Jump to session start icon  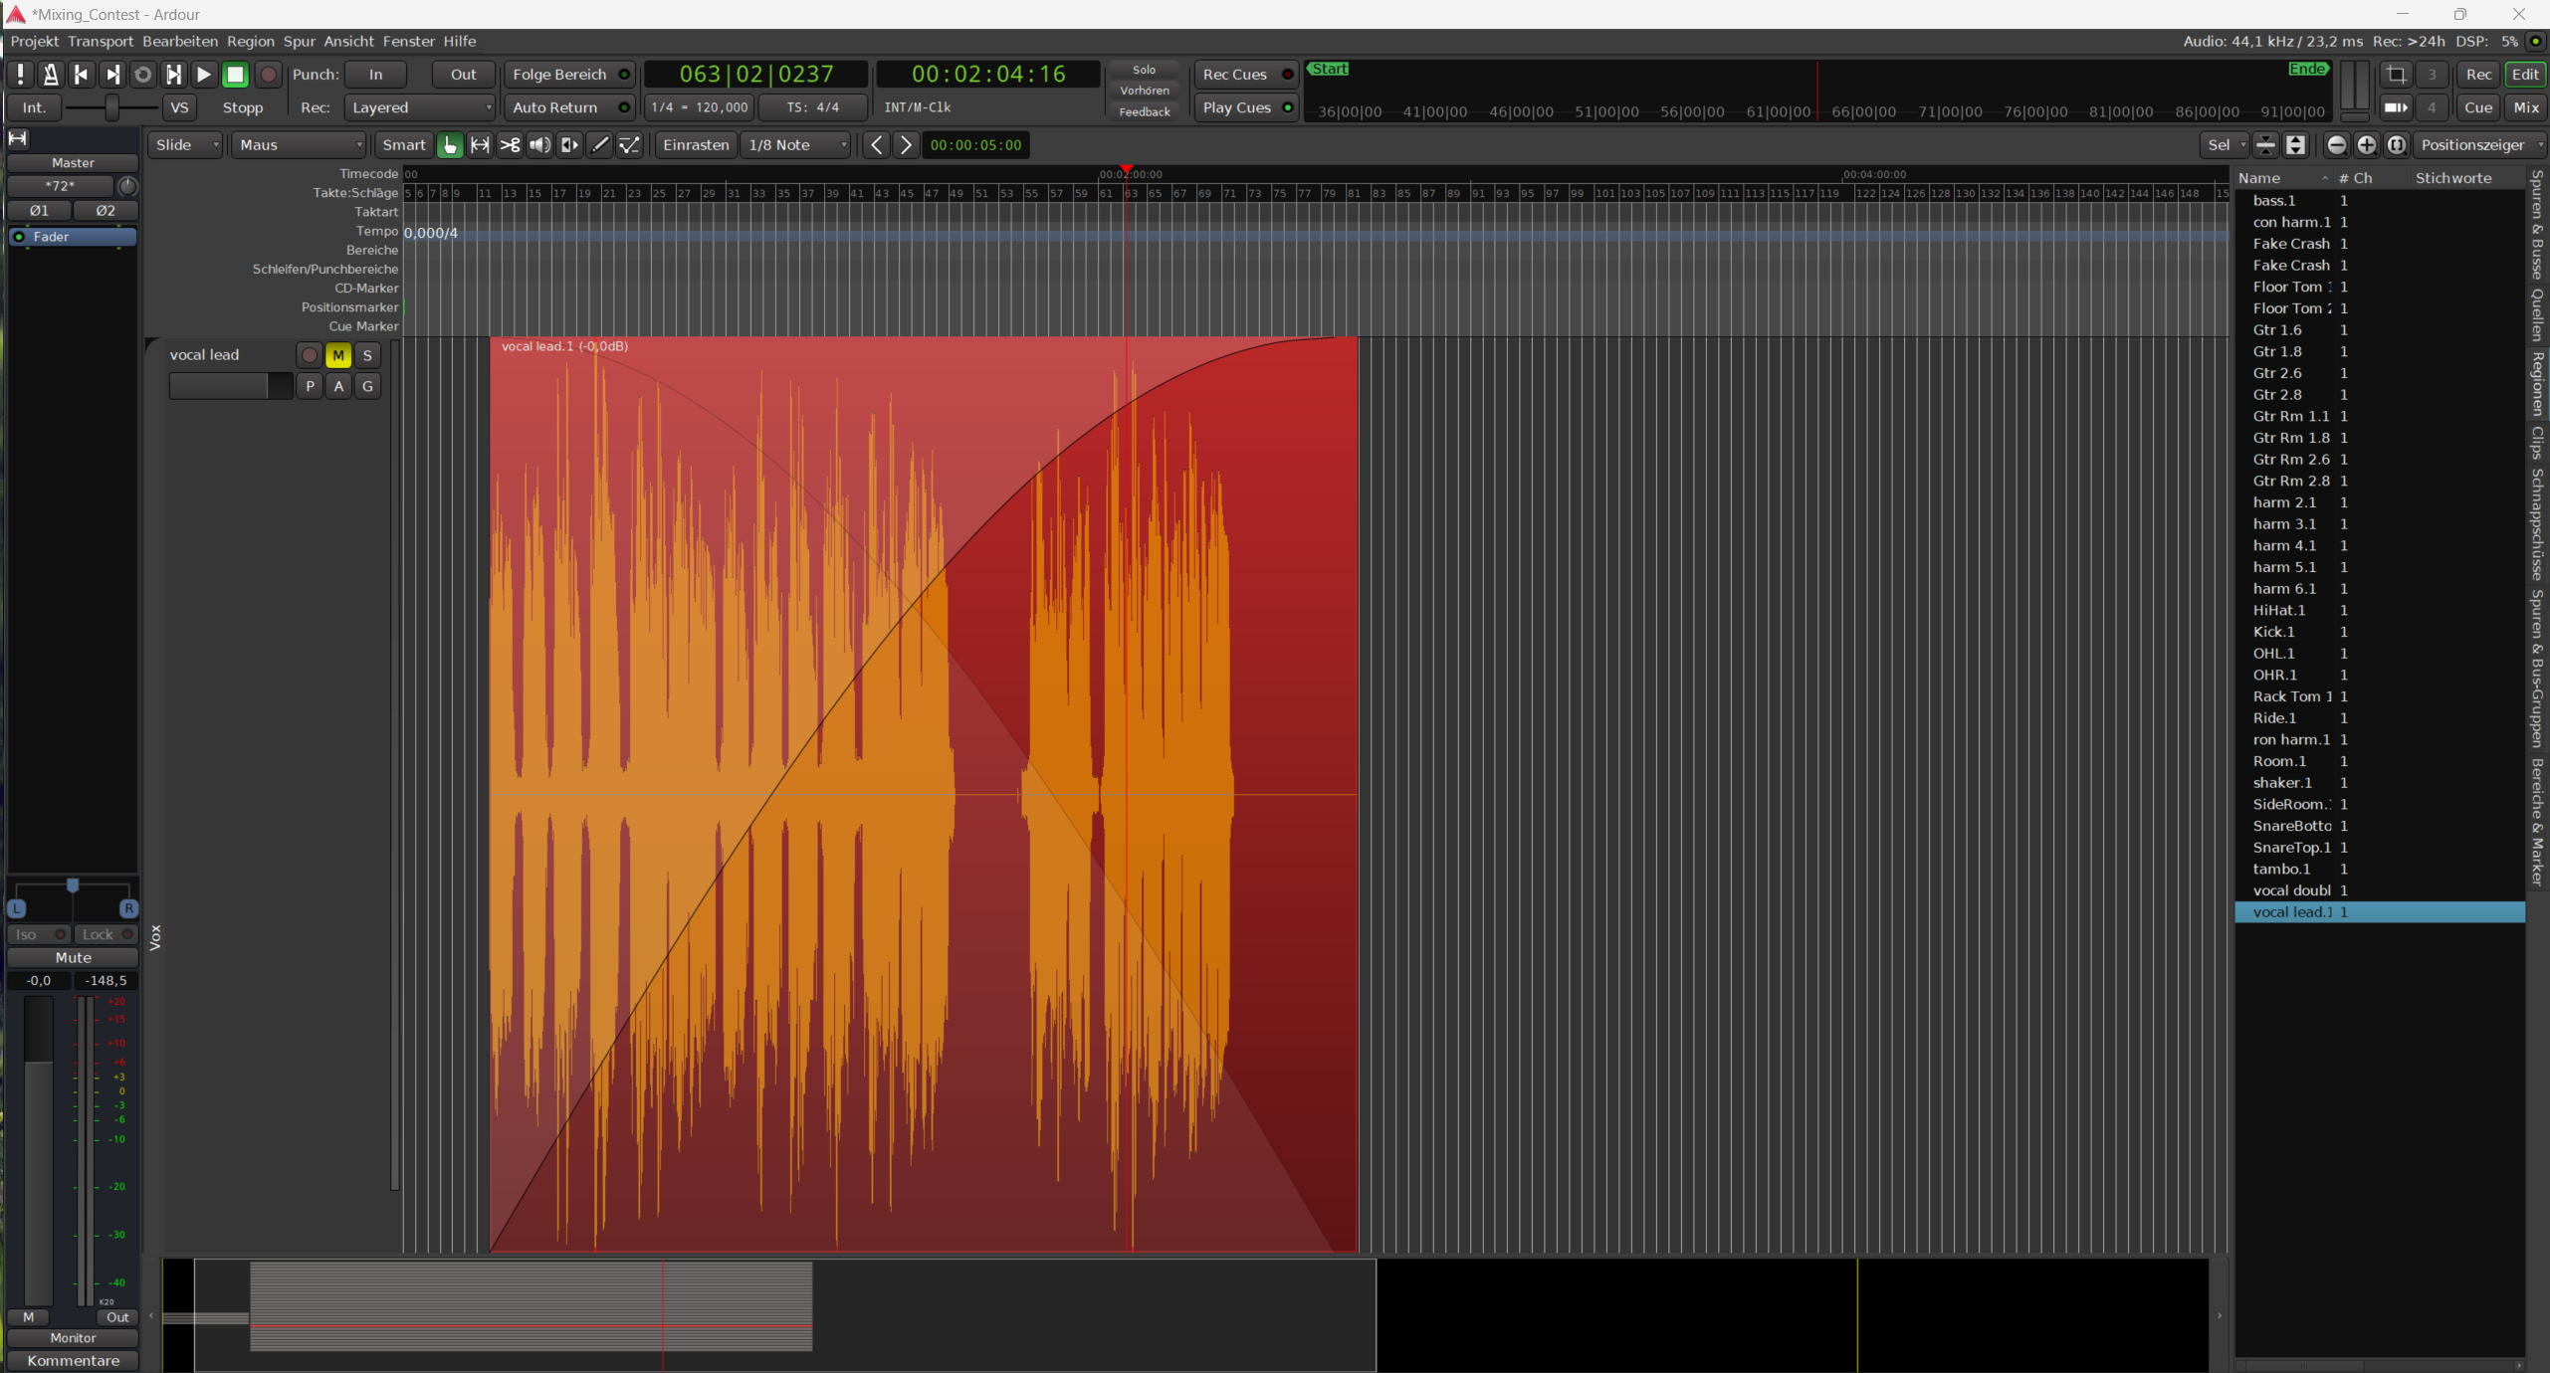click(82, 75)
